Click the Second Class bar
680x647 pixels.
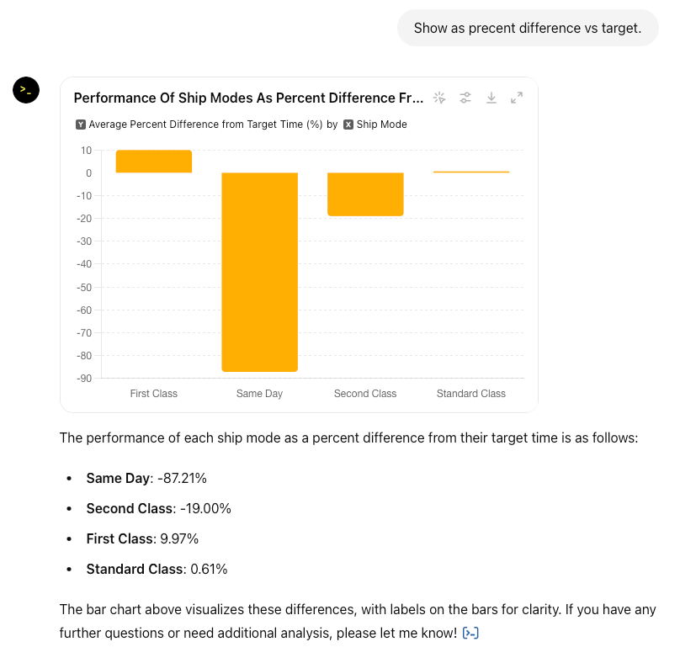pos(365,194)
